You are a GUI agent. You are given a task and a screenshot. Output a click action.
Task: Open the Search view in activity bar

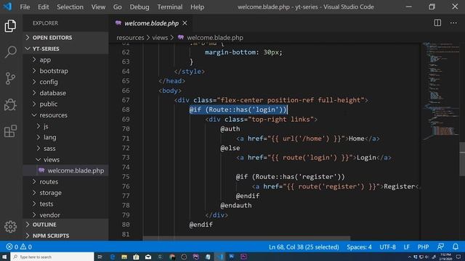(10, 52)
